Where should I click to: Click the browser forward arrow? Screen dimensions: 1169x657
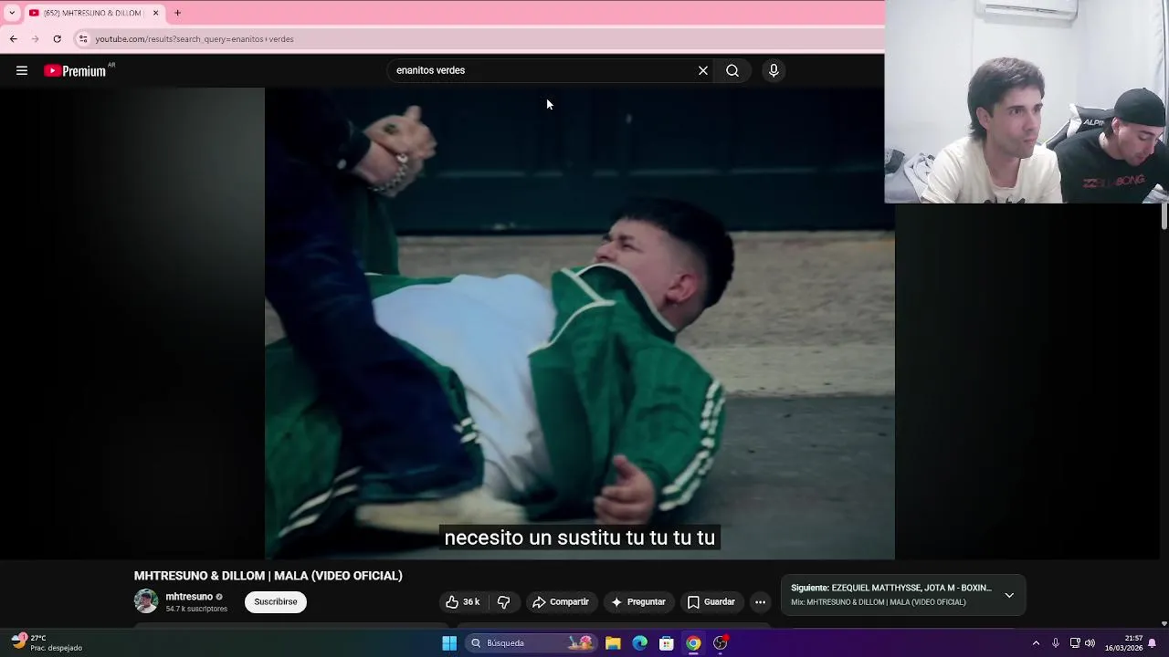pos(35,39)
